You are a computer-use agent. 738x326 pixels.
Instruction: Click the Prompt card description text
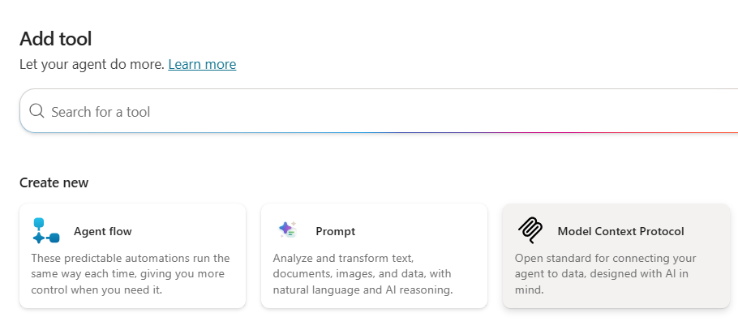tap(363, 274)
